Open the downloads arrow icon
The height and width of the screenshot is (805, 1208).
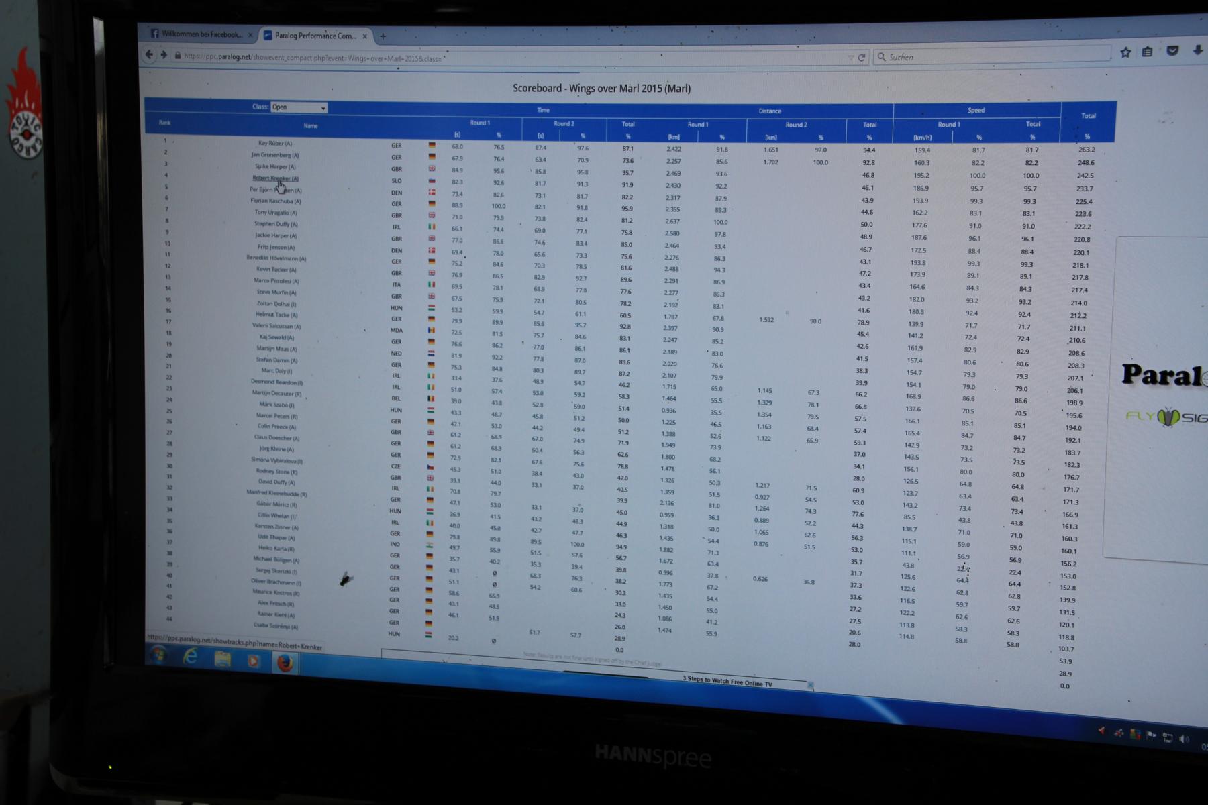pyautogui.click(x=1197, y=50)
